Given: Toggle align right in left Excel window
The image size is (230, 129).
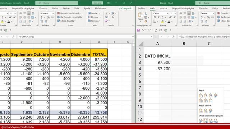Looking at the screenshot, I should coord(29,18).
